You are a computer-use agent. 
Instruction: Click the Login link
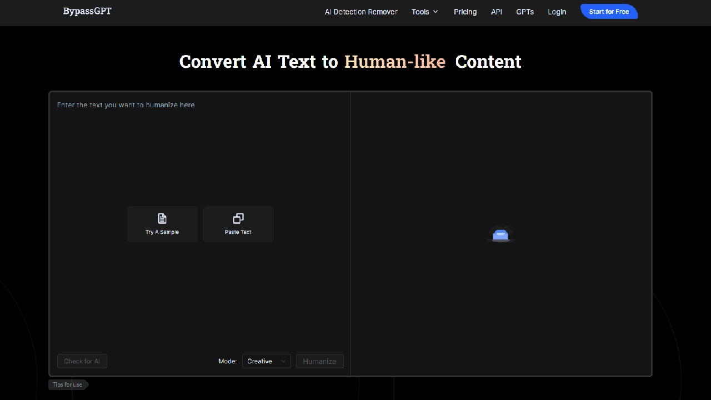coord(557,12)
